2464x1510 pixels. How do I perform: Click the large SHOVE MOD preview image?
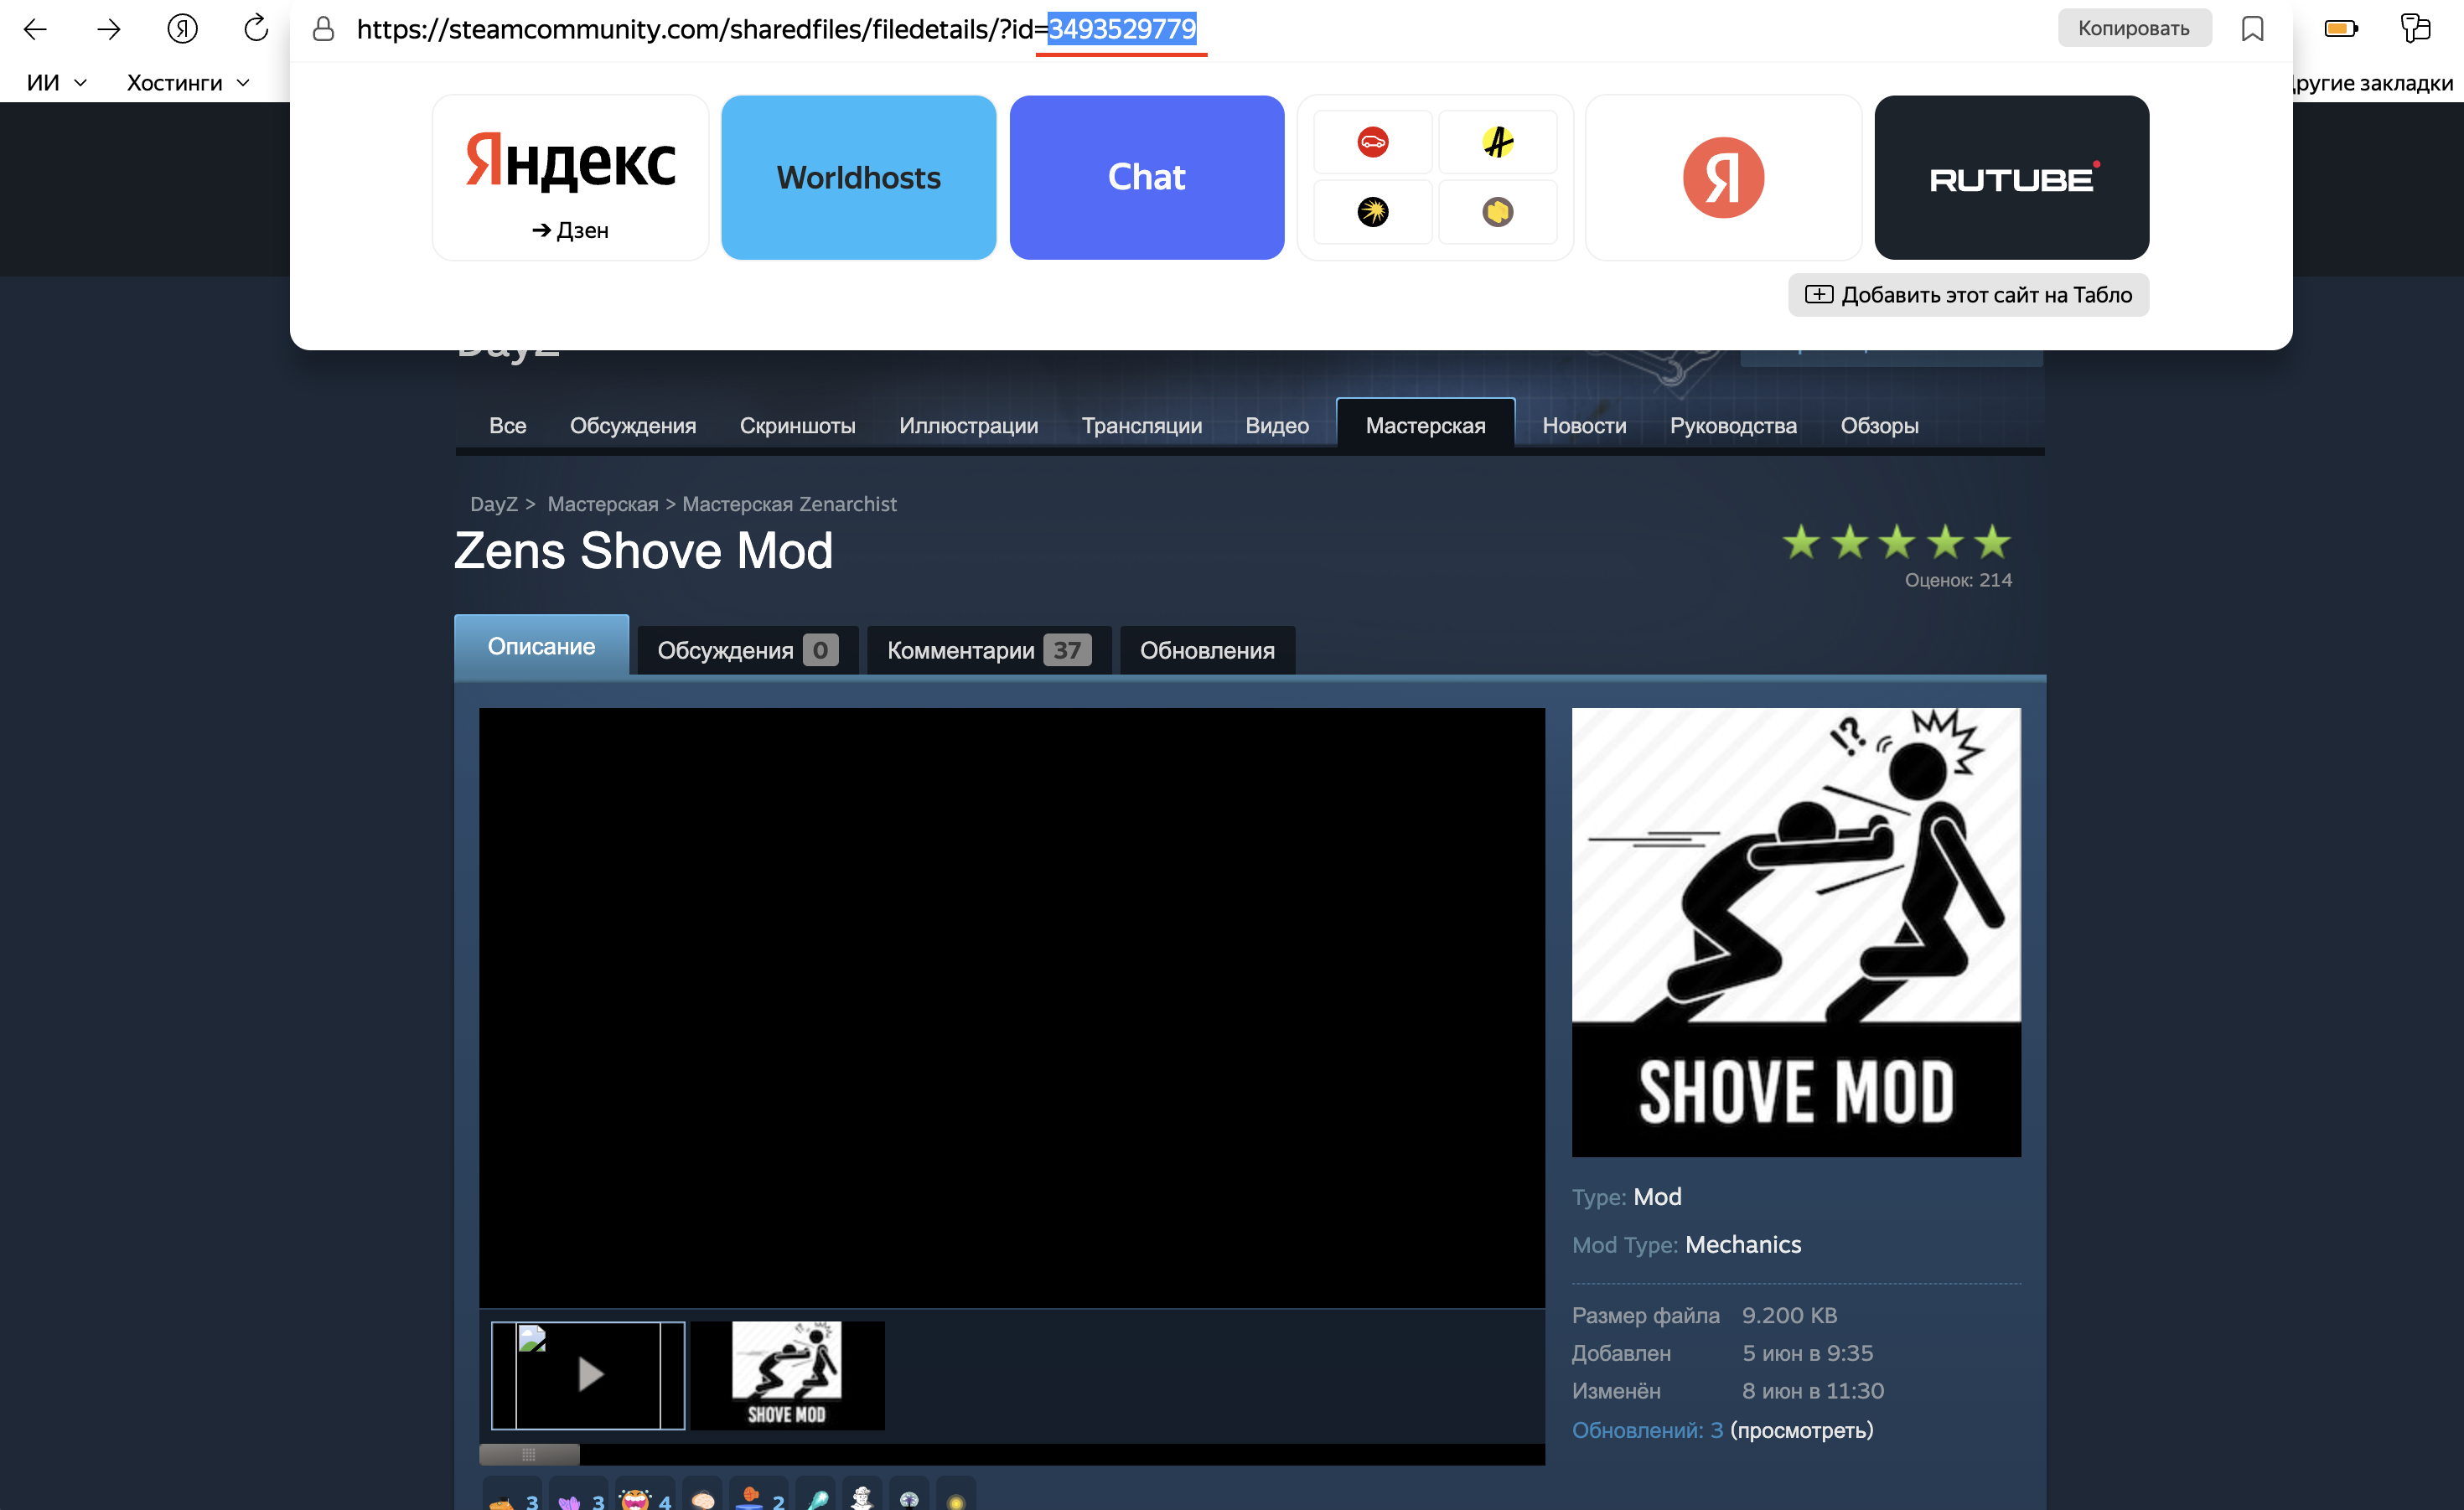click(1796, 932)
